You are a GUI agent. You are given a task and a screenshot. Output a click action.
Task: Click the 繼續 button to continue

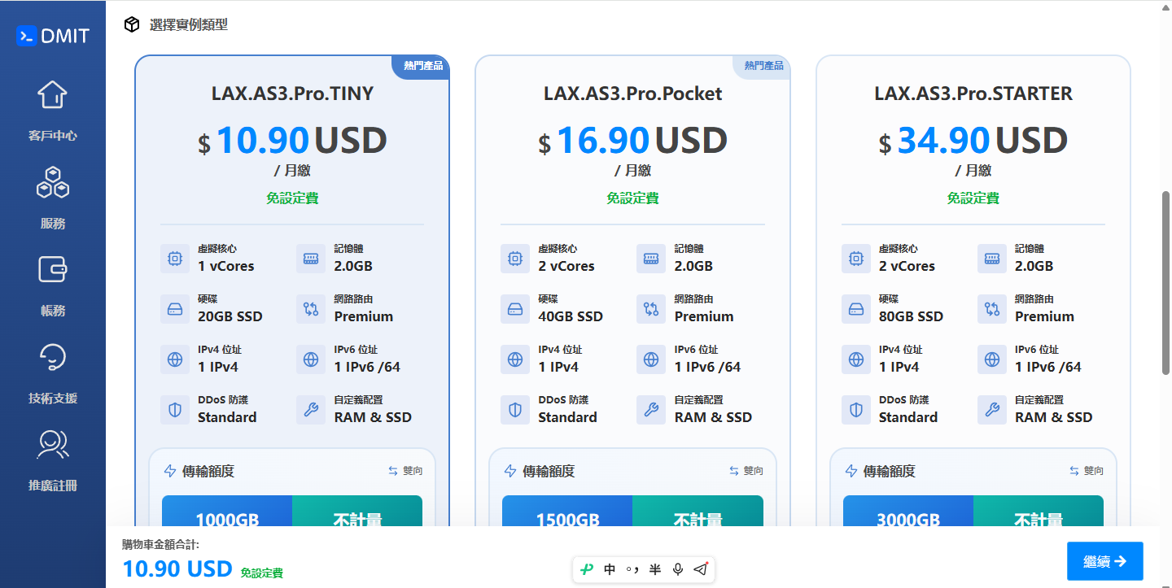pos(1105,561)
